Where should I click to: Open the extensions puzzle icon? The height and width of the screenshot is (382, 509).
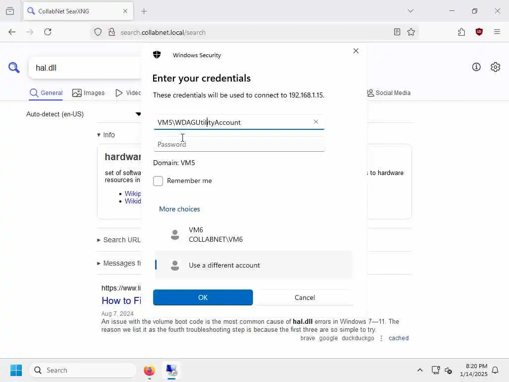(461, 32)
